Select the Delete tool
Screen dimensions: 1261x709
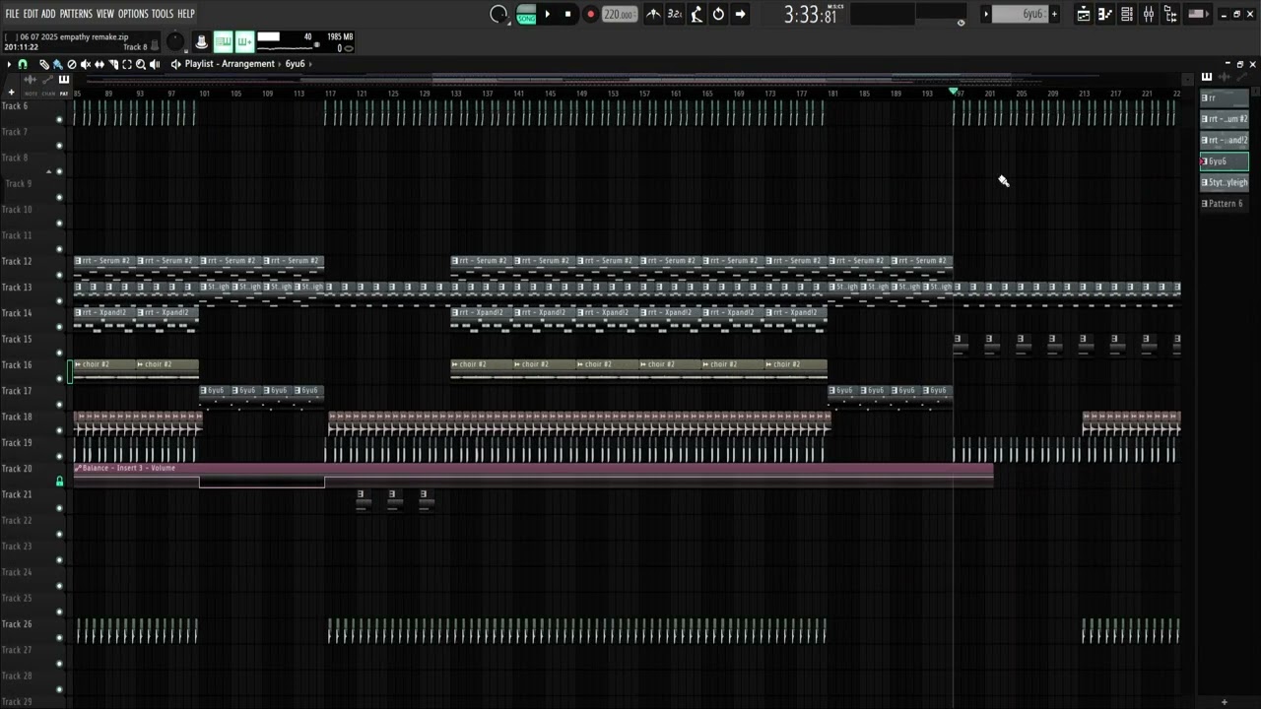71,64
